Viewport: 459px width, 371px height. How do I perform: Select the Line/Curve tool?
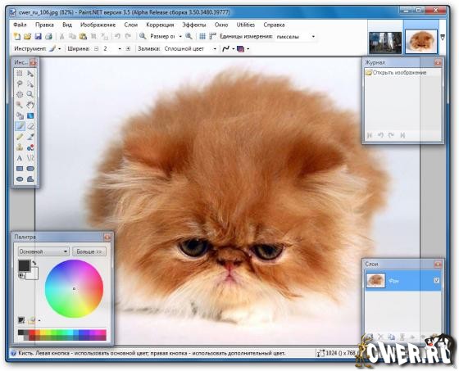pos(30,158)
